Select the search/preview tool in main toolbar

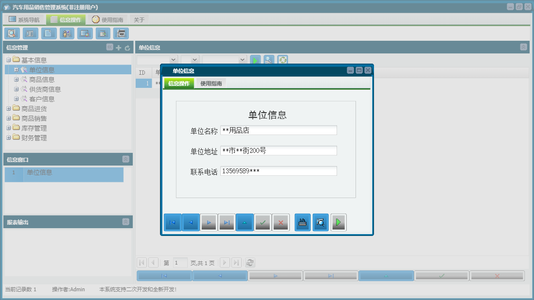[12, 33]
